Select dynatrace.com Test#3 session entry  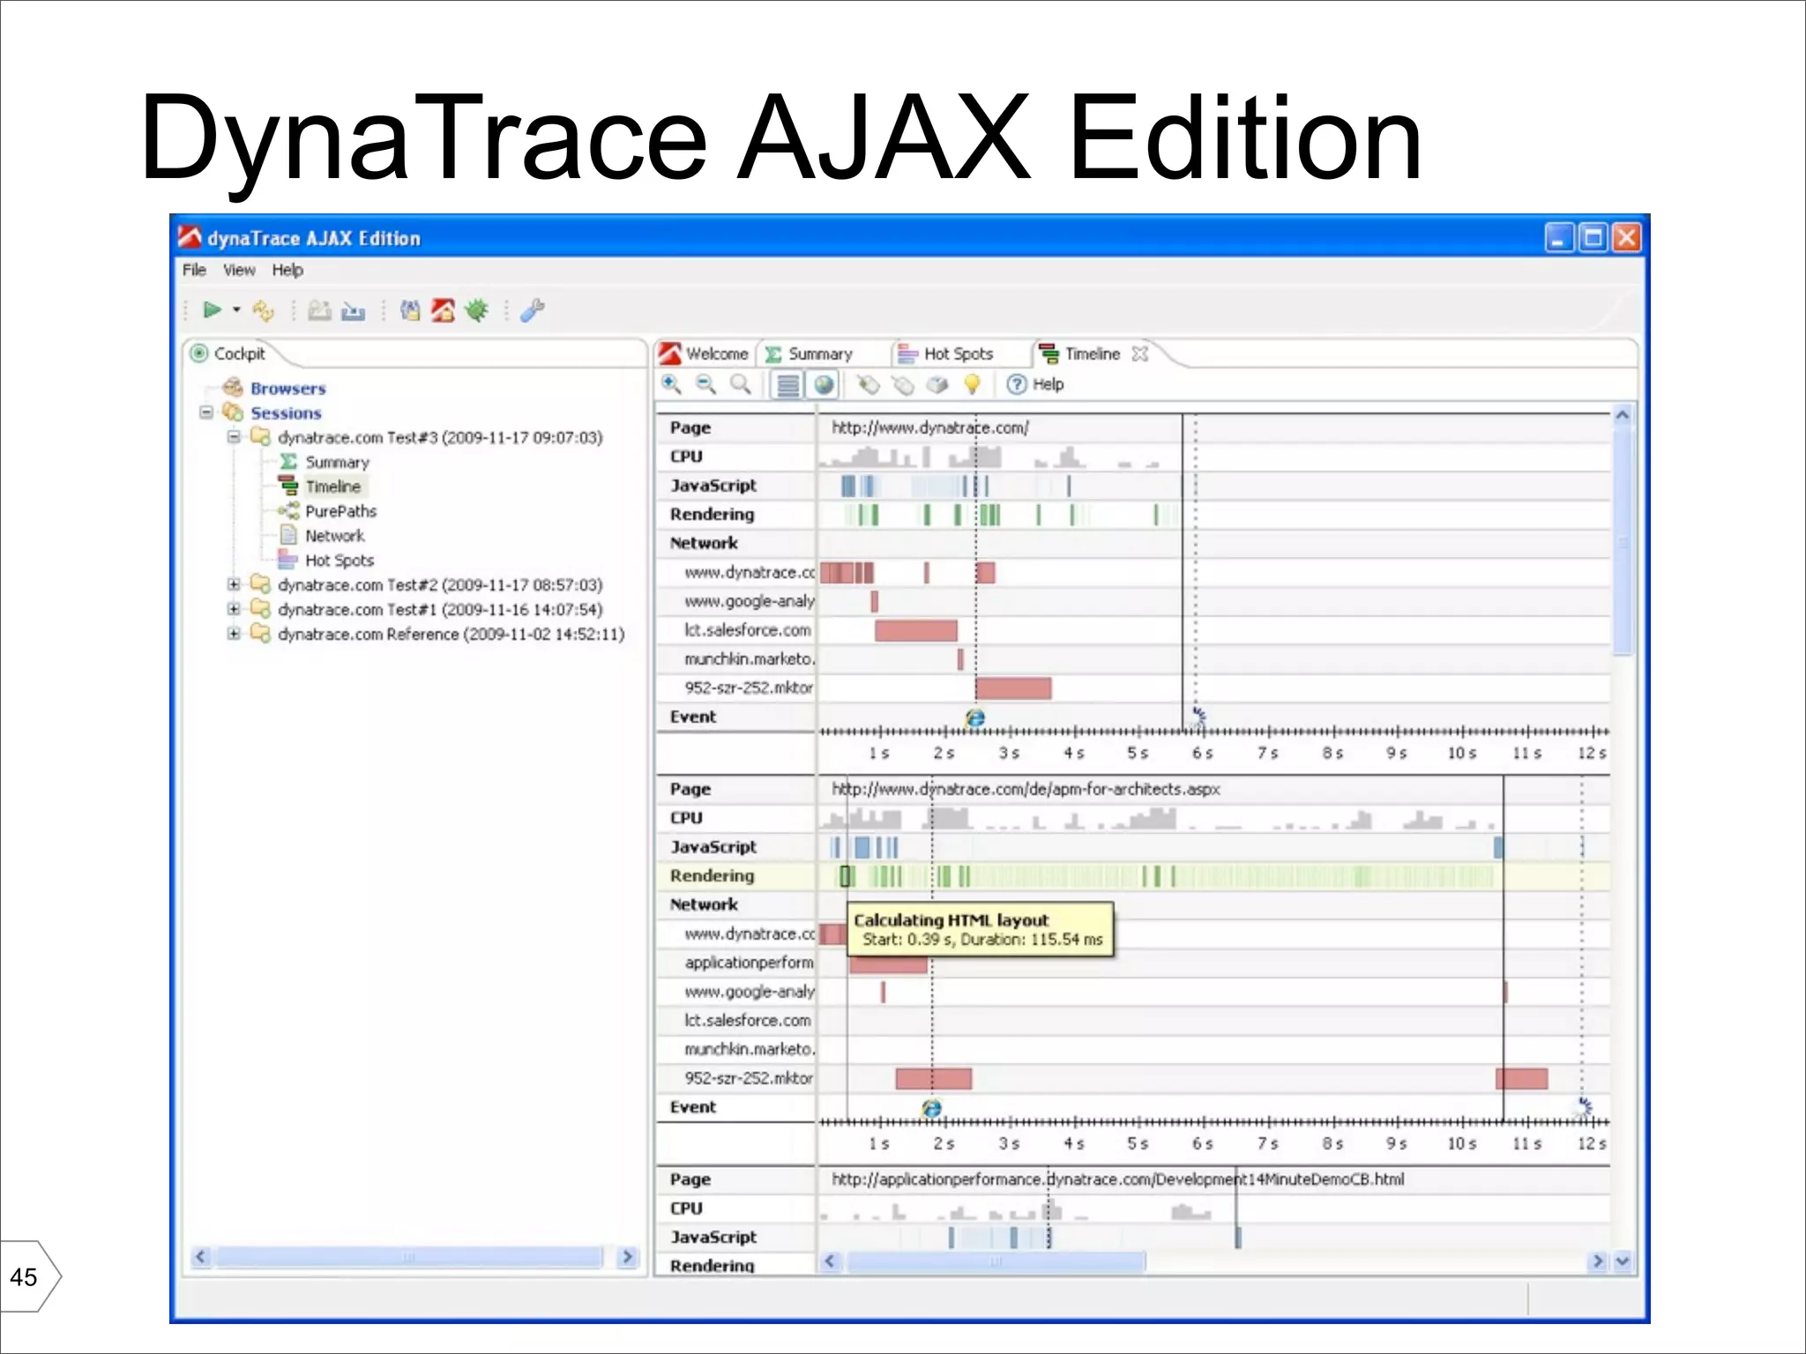point(440,437)
